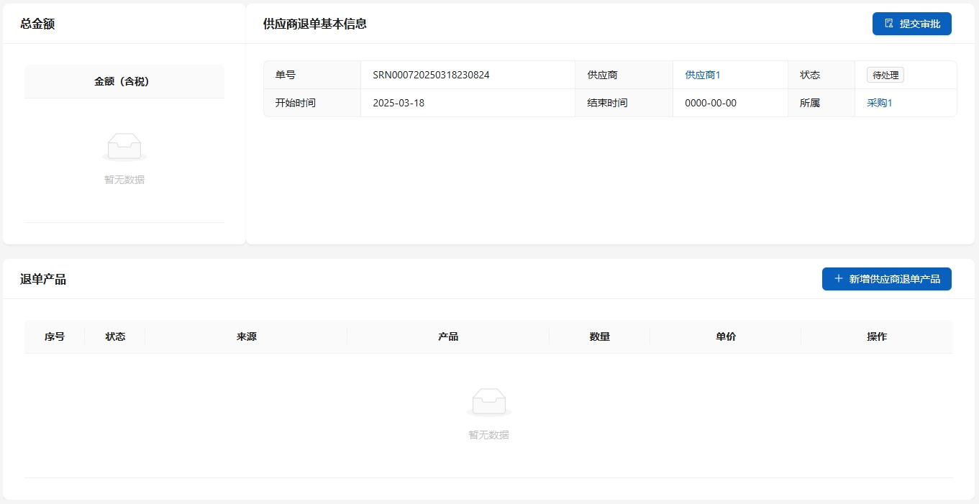Open the 供应商1 supplier link
This screenshot has width=979, height=504.
[x=702, y=75]
